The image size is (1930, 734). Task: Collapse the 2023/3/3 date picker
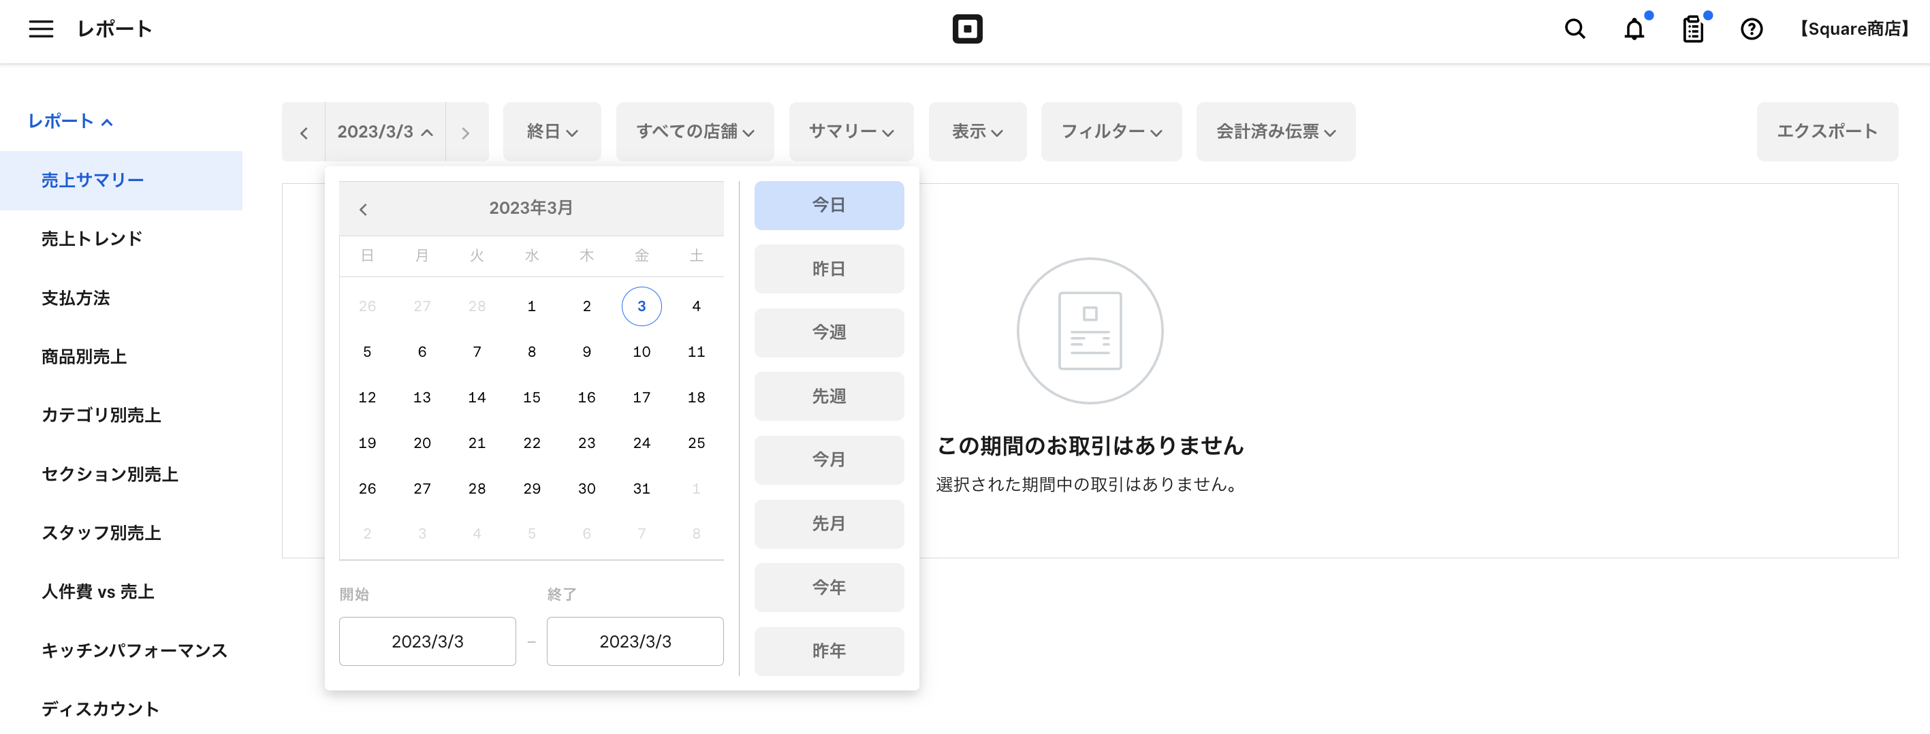385,133
